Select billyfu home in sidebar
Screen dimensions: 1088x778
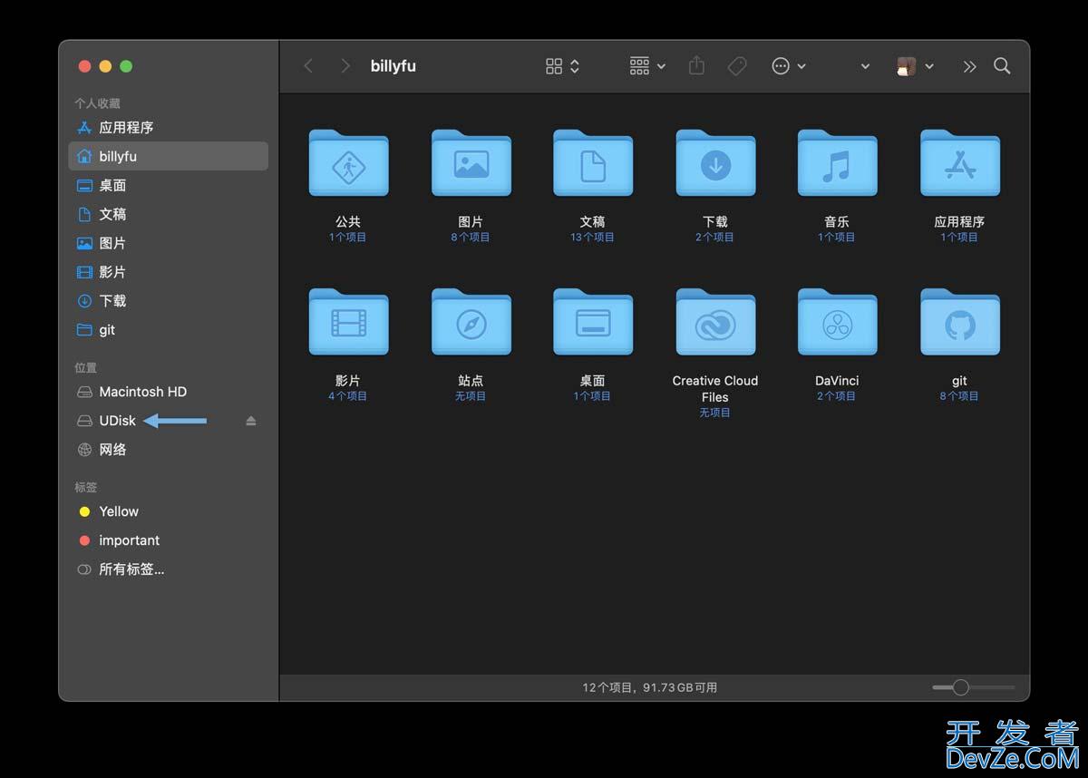[x=168, y=156]
